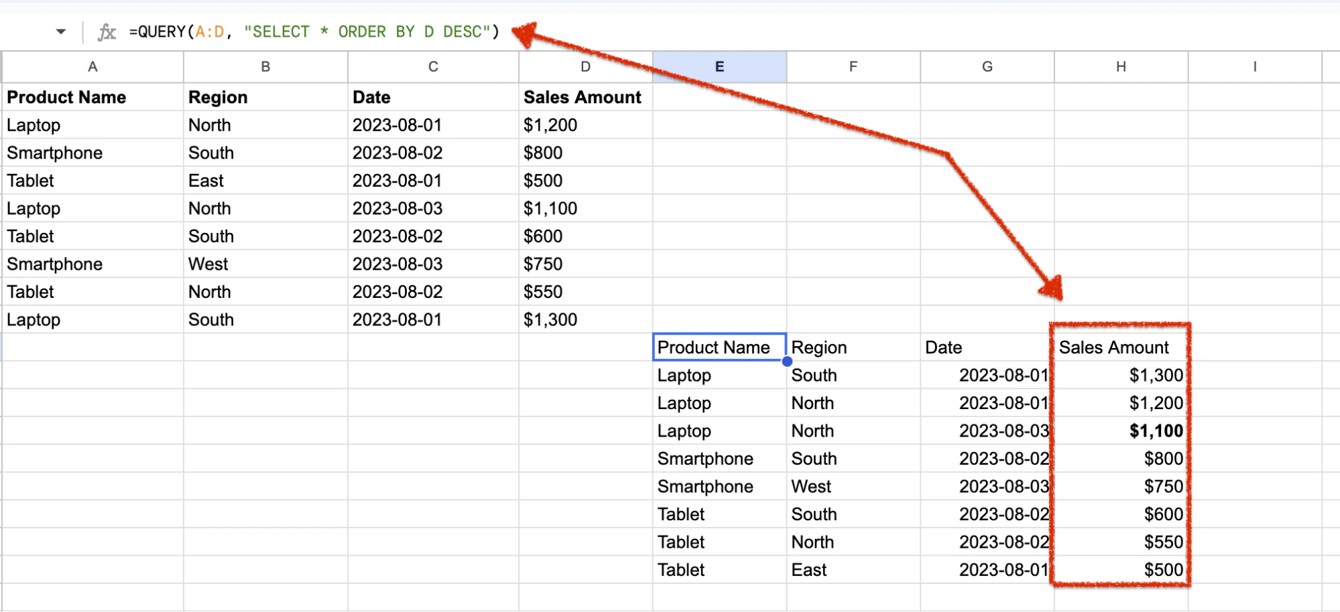Select column I header
1340x612 pixels.
click(1255, 67)
